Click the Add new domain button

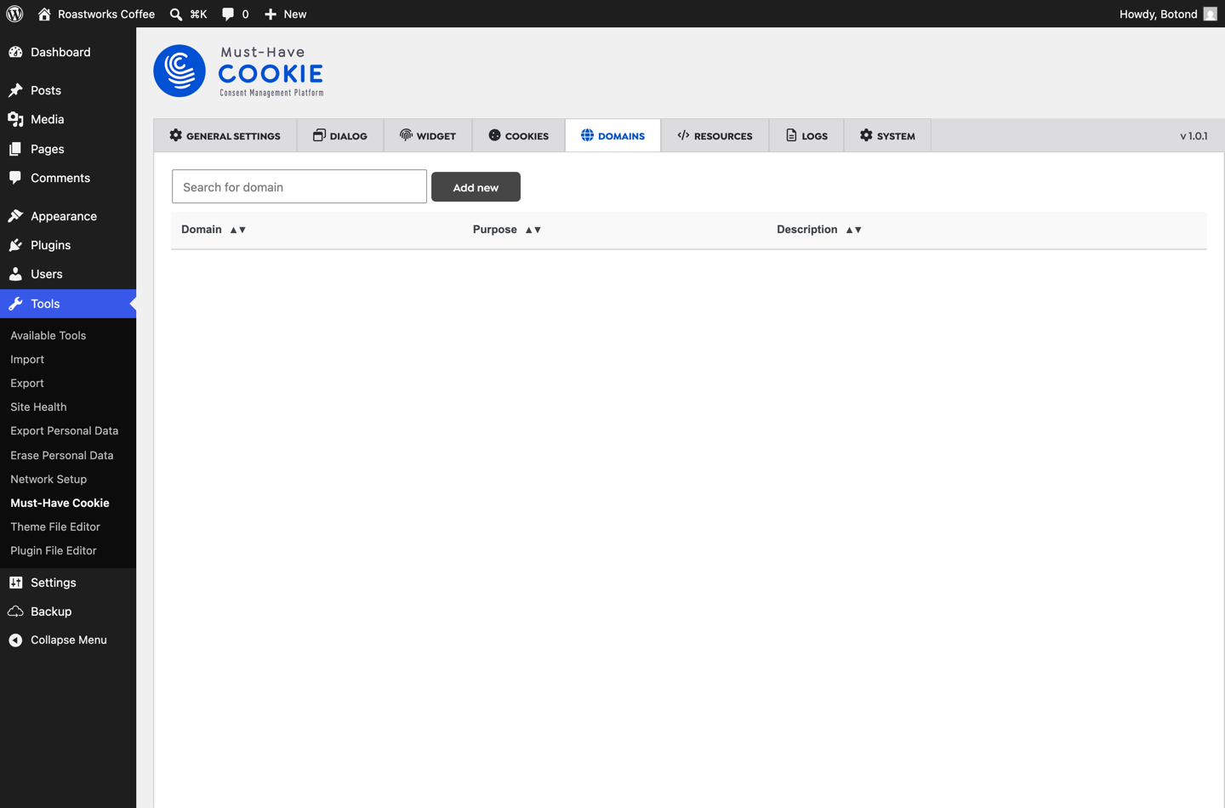click(476, 187)
